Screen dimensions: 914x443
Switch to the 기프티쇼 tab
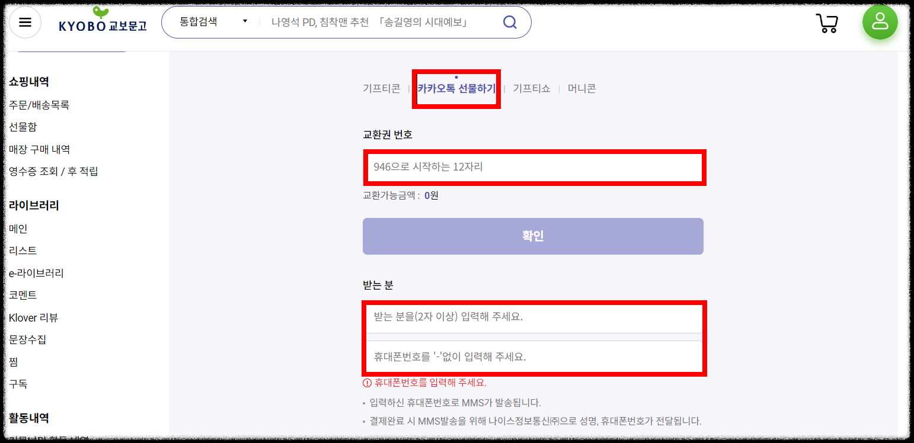pyautogui.click(x=532, y=89)
